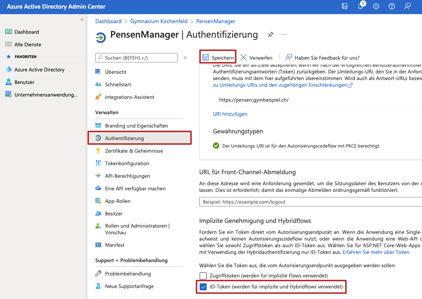The height and width of the screenshot is (299, 422).
Task: Uncheck the ID-Token checkbox
Action: tap(203, 287)
